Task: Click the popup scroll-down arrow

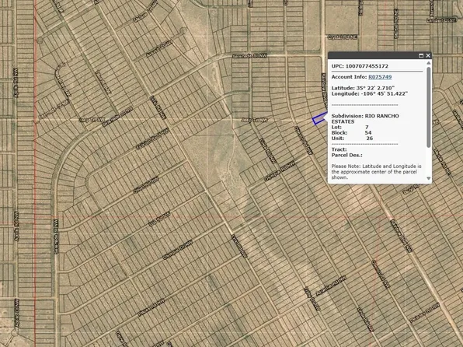Action: click(x=429, y=178)
